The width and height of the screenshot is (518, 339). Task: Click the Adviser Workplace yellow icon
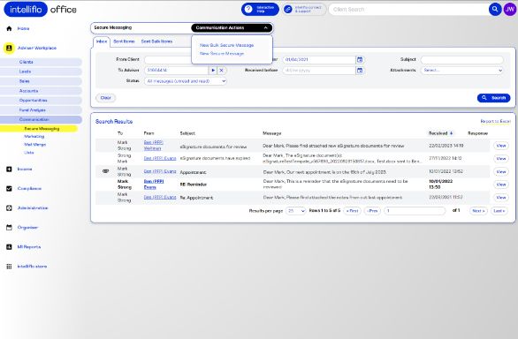(x=9, y=48)
